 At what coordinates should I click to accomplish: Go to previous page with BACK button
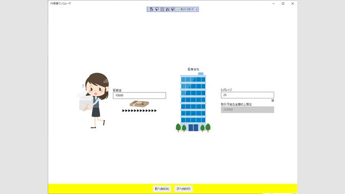click(162, 189)
